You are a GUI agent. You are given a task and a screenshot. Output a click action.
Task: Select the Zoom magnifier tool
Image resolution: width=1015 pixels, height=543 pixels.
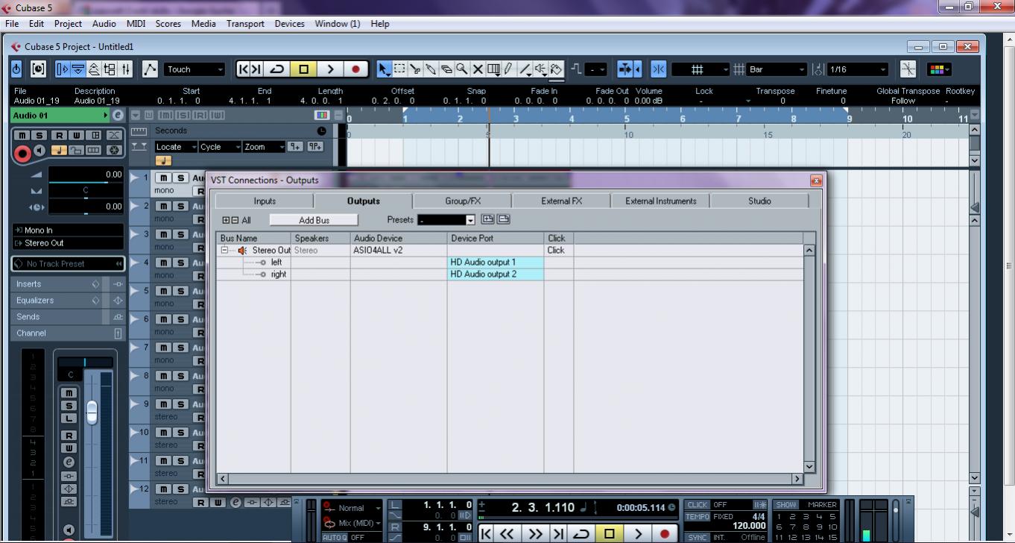point(462,69)
